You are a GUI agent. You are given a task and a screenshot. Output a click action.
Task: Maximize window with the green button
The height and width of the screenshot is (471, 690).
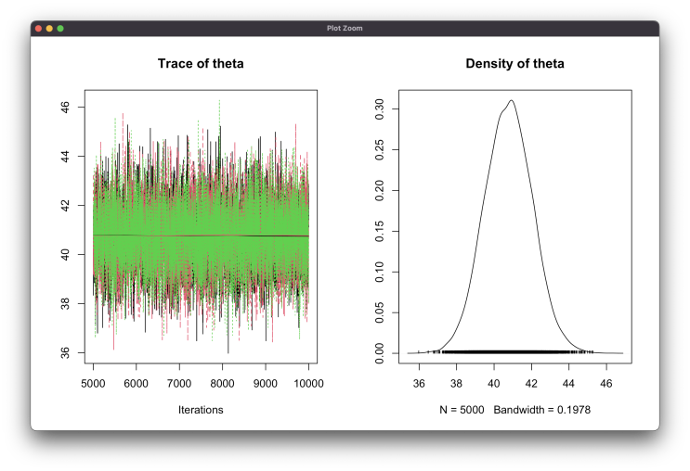[x=60, y=29]
